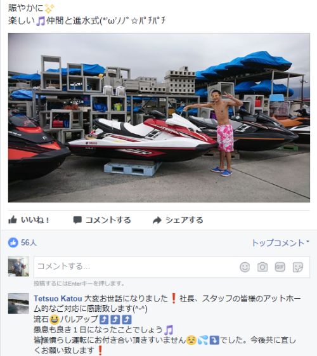
Task: Click the thumbs-up いいね! button
Action: point(29,220)
